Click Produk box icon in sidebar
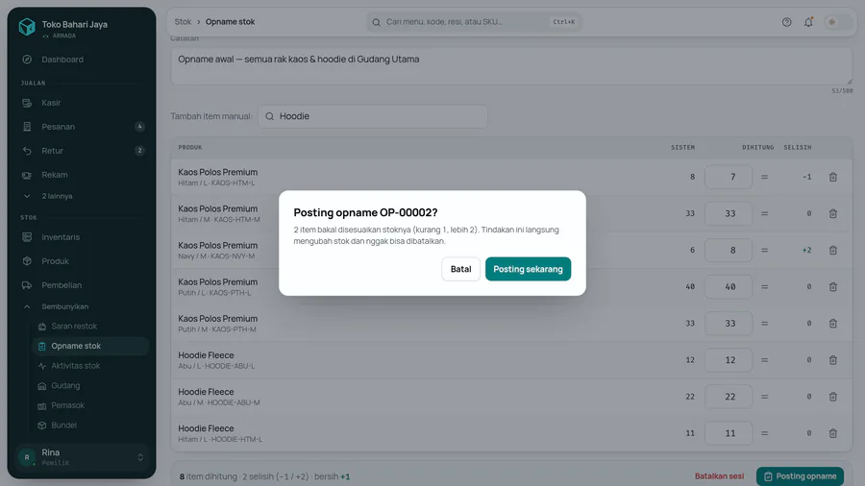 (x=27, y=261)
